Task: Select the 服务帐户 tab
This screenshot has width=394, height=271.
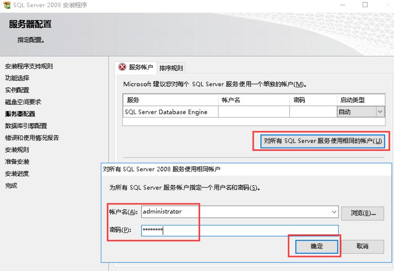Action: 136,67
